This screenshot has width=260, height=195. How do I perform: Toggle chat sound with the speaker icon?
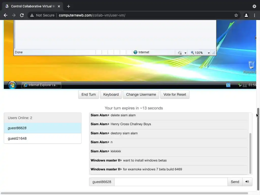(x=247, y=182)
